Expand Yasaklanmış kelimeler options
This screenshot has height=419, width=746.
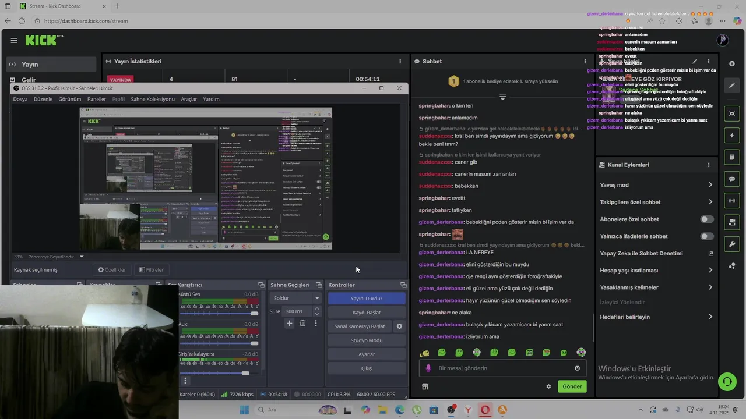click(710, 287)
